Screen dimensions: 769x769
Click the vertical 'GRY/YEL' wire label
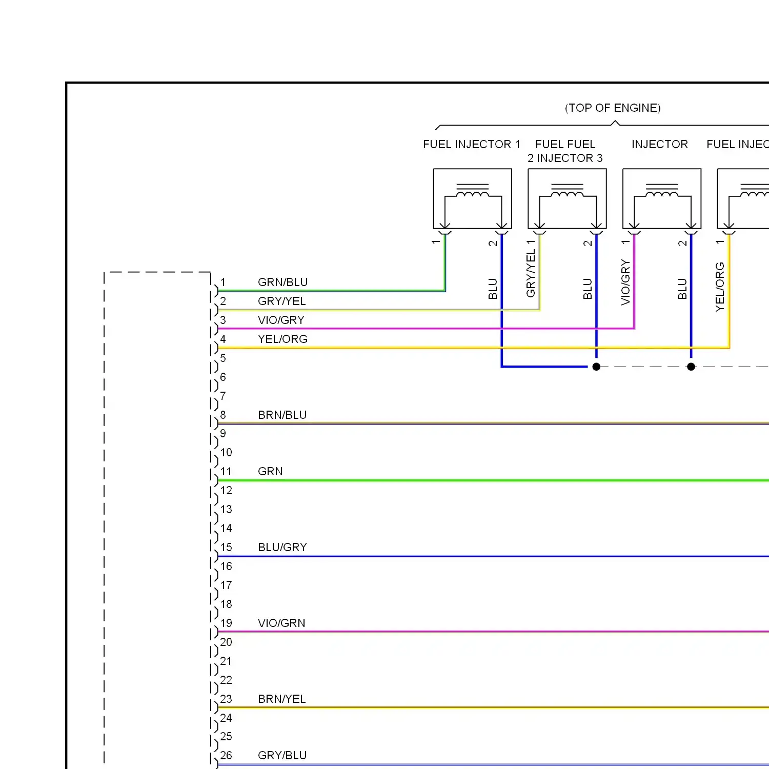click(x=531, y=273)
